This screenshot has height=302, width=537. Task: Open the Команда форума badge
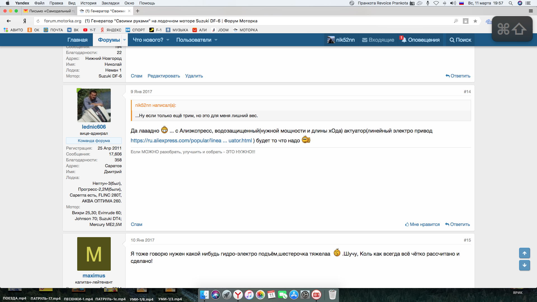click(94, 141)
